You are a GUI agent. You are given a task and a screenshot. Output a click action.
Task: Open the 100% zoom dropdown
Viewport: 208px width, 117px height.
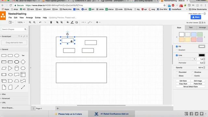pos(21,22)
